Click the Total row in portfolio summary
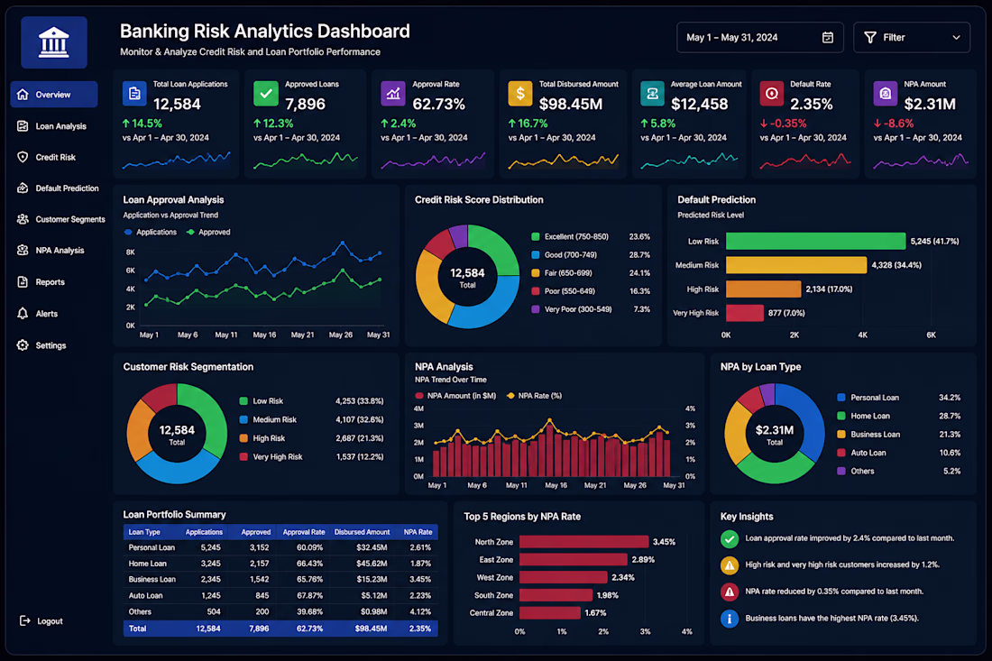The height and width of the screenshot is (661, 992). point(280,629)
